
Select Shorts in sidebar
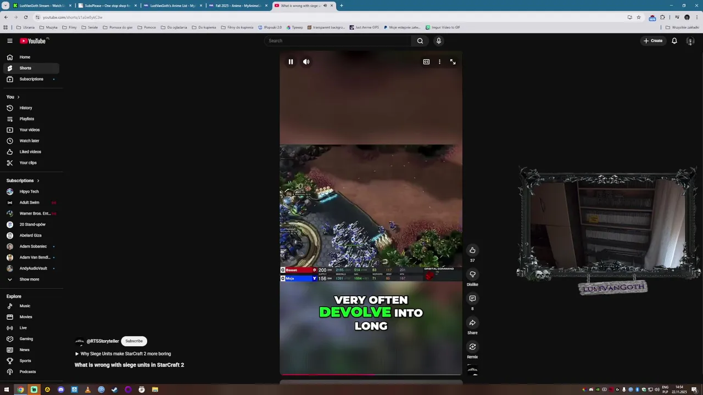[30, 68]
